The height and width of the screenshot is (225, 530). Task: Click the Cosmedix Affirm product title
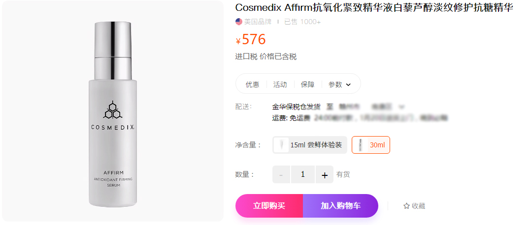tap(374, 7)
